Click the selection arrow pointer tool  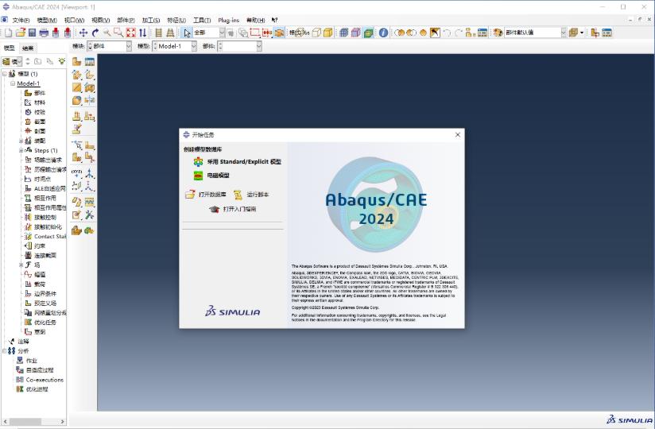pos(186,33)
